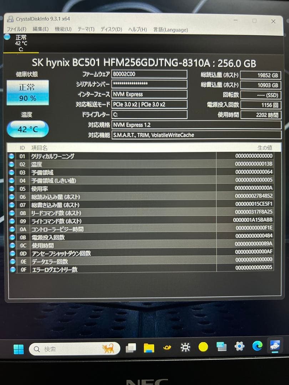The width and height of the screenshot is (289, 385).
Task: Click the ID column header
Action: coord(22,148)
